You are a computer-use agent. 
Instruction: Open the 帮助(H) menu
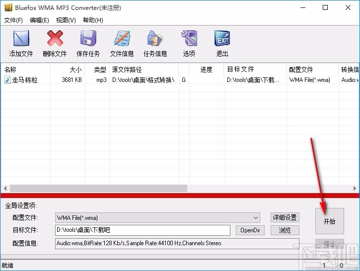tap(93, 20)
